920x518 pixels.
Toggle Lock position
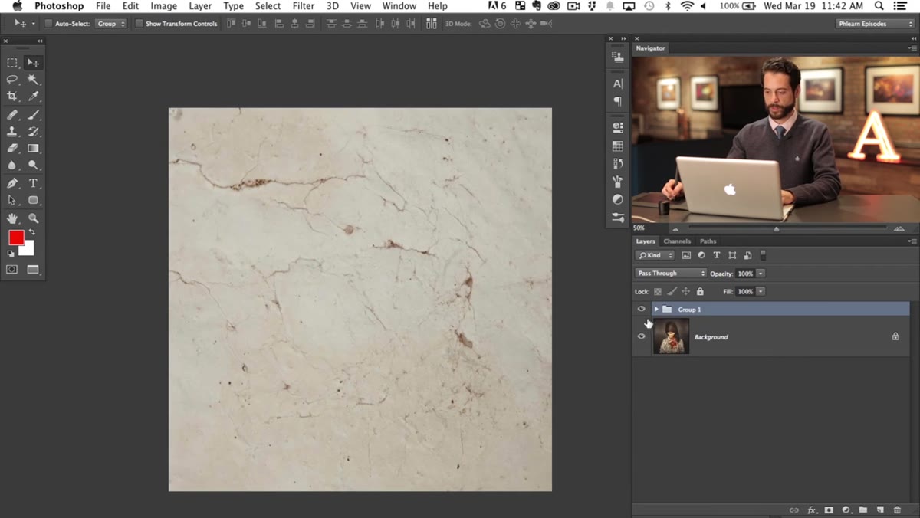(x=686, y=292)
